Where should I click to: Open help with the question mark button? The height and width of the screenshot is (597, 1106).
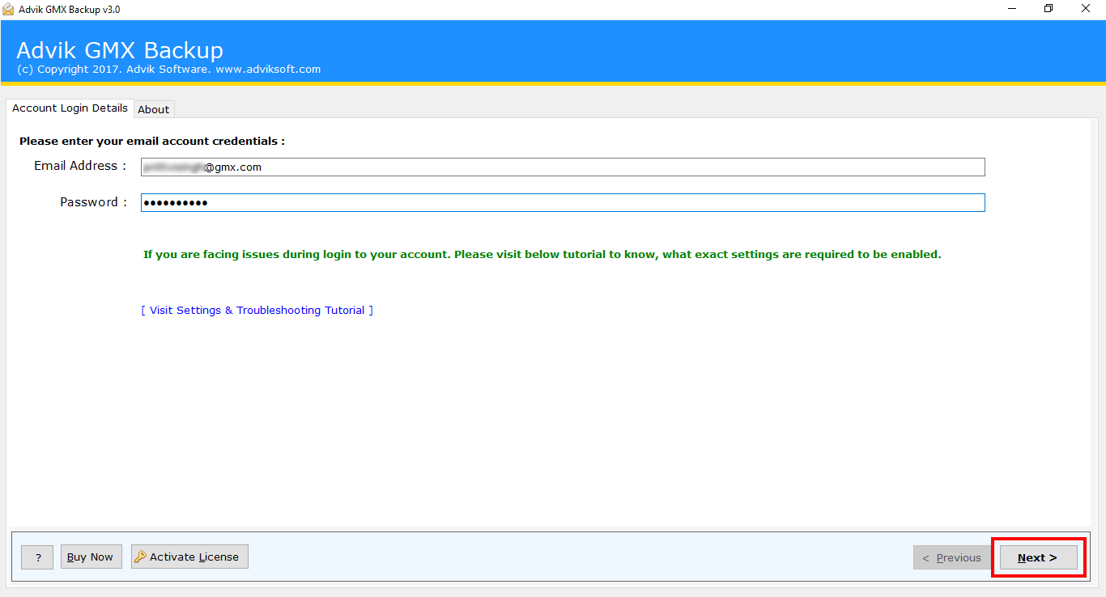pyautogui.click(x=37, y=557)
